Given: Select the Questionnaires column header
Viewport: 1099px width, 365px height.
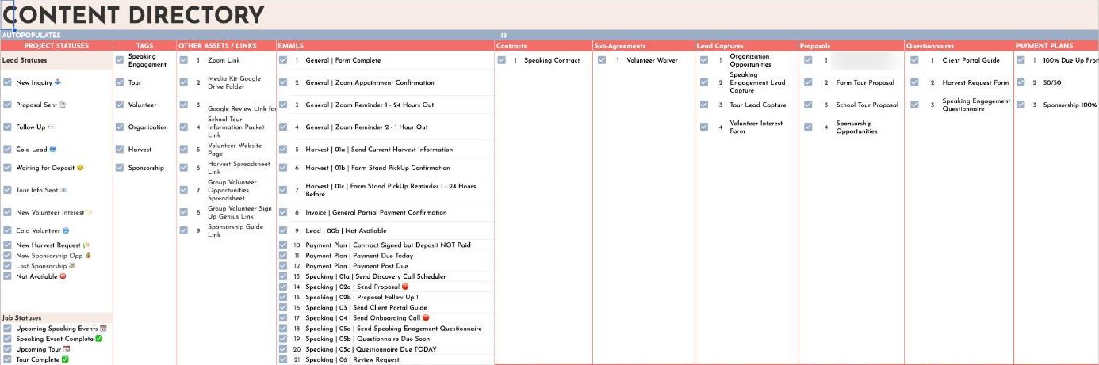Looking at the screenshot, I should click(x=959, y=46).
